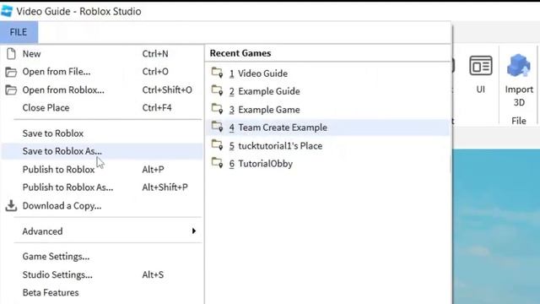Screen dimensions: 540x304
Task: Click the New document icon
Action: [11, 53]
